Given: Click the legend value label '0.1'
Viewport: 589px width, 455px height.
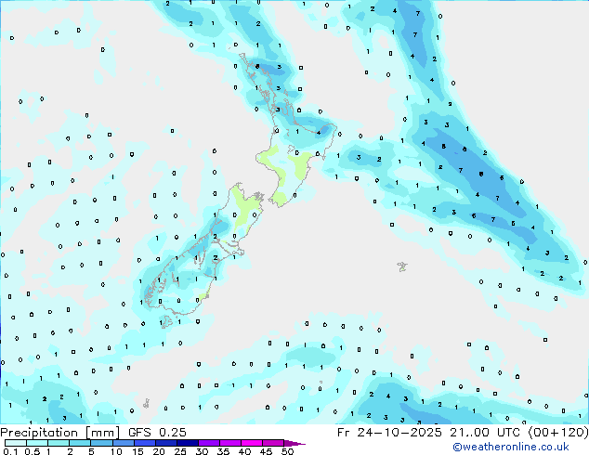Looking at the screenshot, I should click(x=10, y=451).
